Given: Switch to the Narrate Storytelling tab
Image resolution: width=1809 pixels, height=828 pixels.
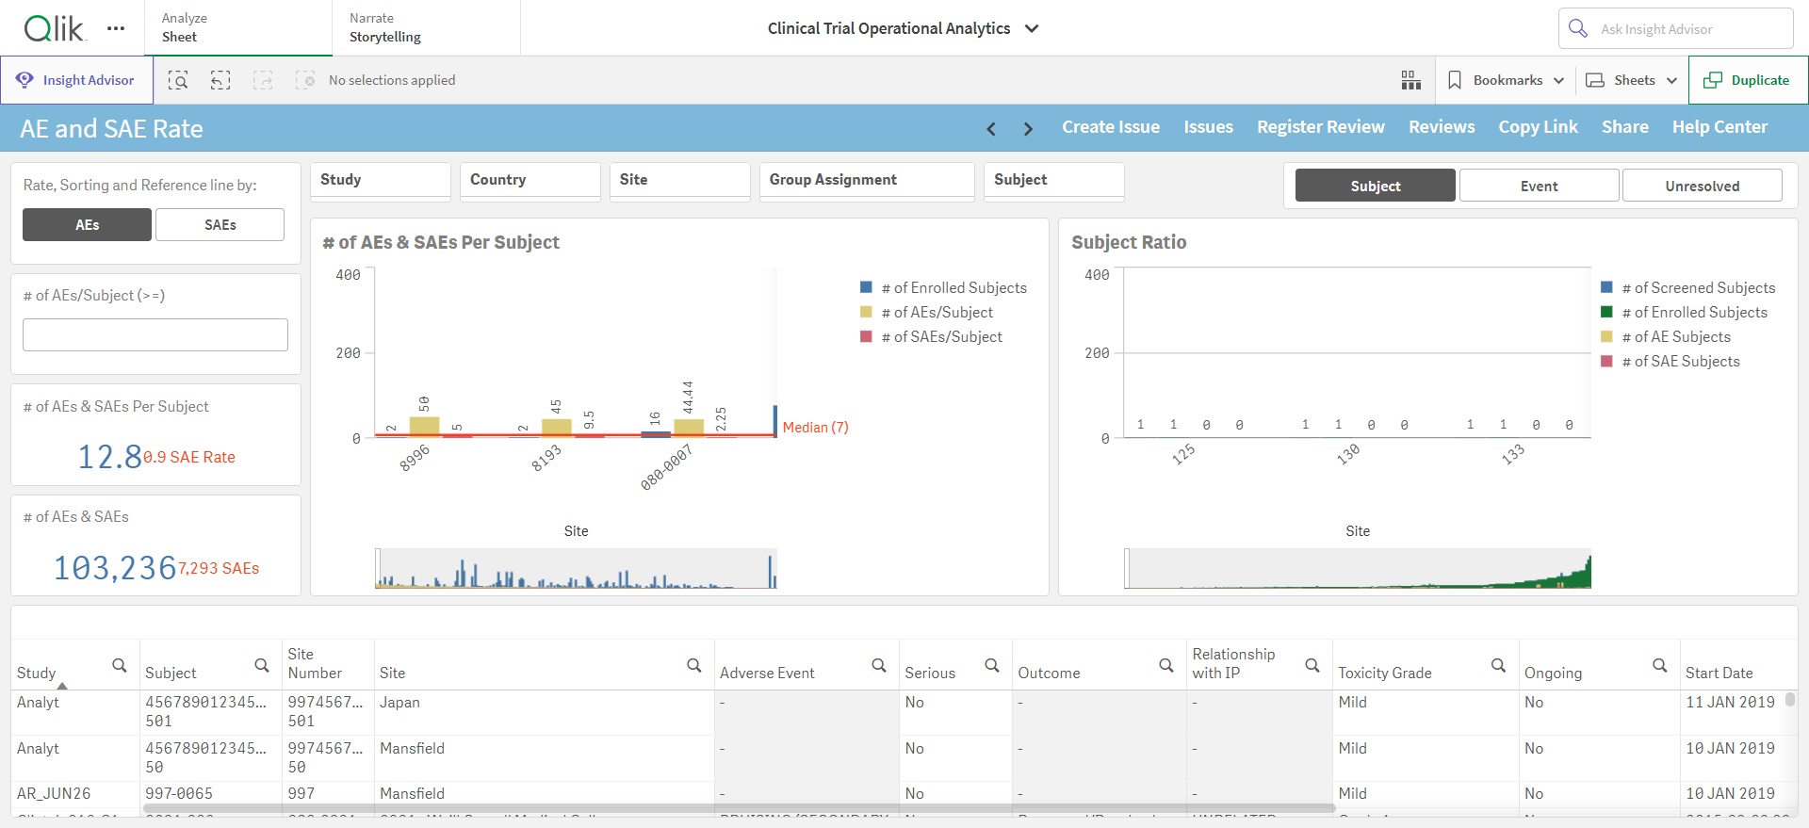Looking at the screenshot, I should tap(426, 28).
